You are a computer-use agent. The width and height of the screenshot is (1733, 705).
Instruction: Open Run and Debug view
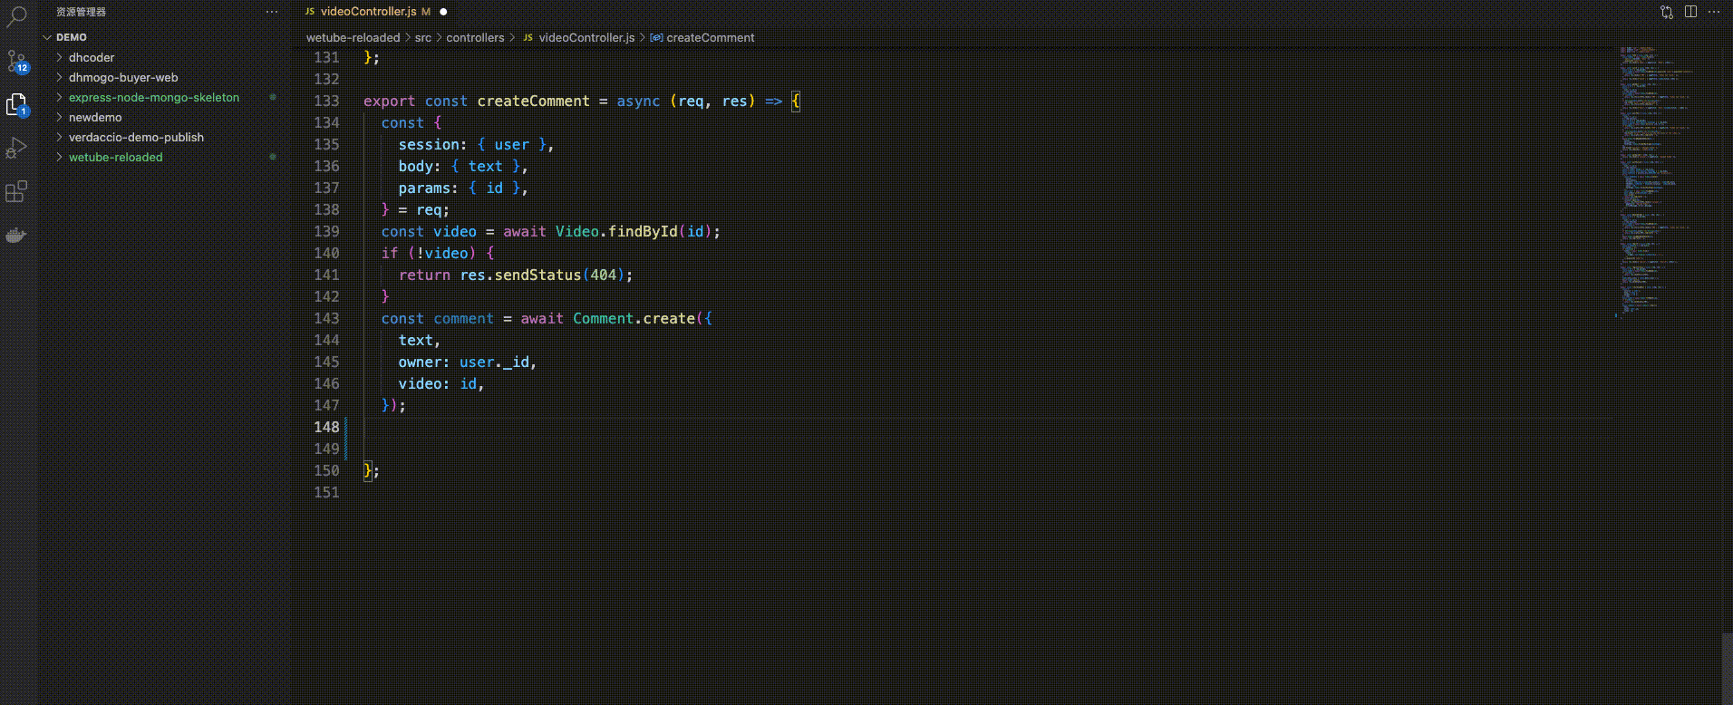(16, 148)
